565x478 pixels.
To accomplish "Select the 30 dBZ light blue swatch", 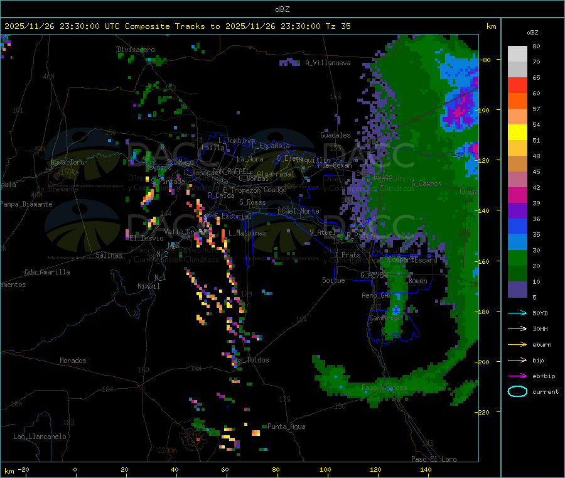I will pos(517,242).
